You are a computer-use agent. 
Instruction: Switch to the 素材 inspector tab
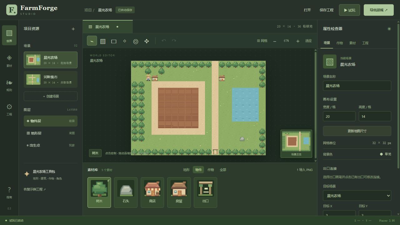[352, 43]
